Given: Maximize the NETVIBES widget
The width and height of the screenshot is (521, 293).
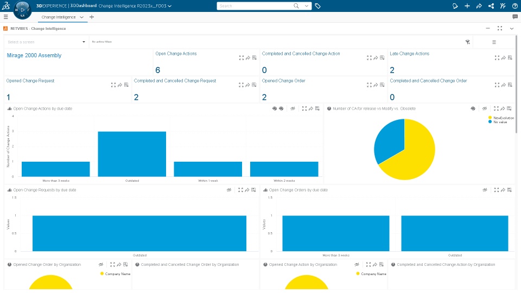Looking at the screenshot, I should coord(500,28).
